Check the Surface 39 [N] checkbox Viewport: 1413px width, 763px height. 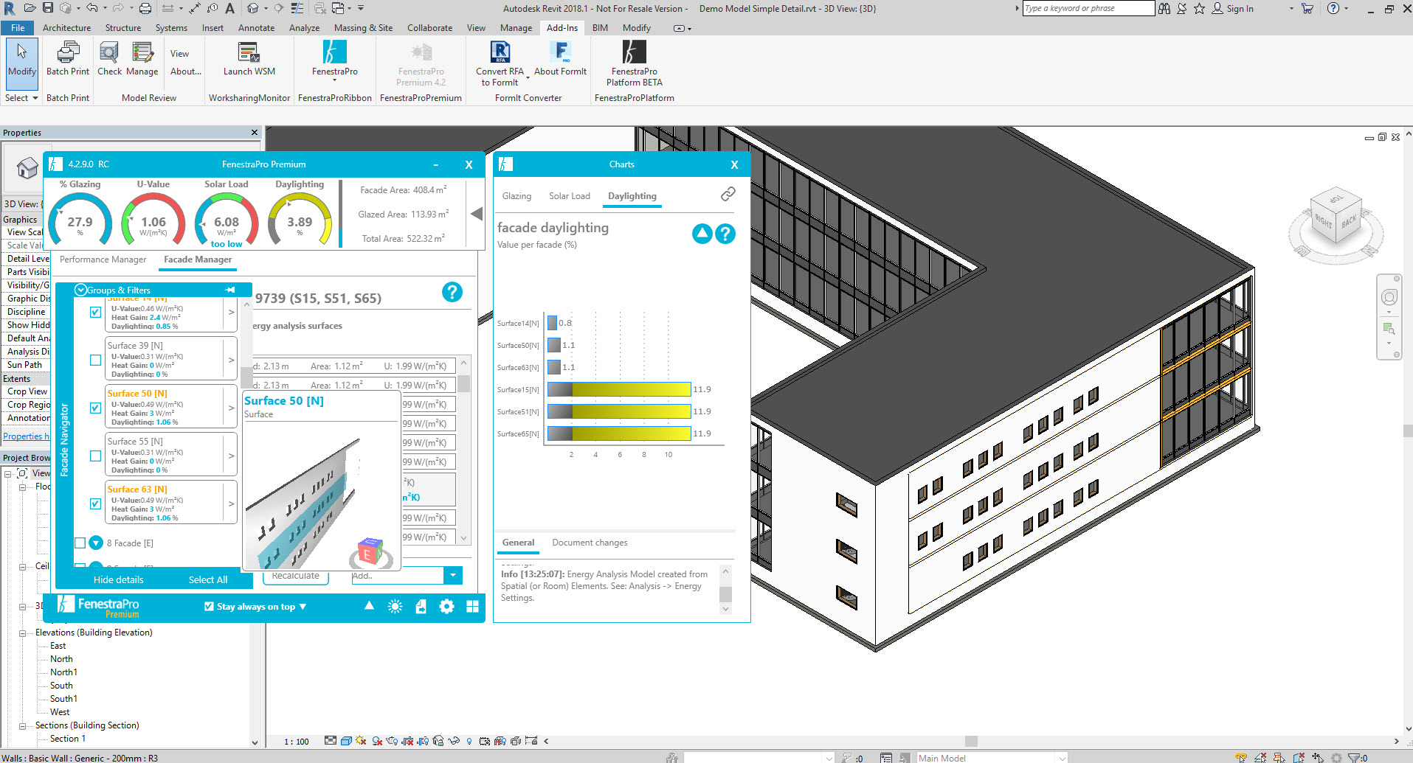pyautogui.click(x=95, y=360)
